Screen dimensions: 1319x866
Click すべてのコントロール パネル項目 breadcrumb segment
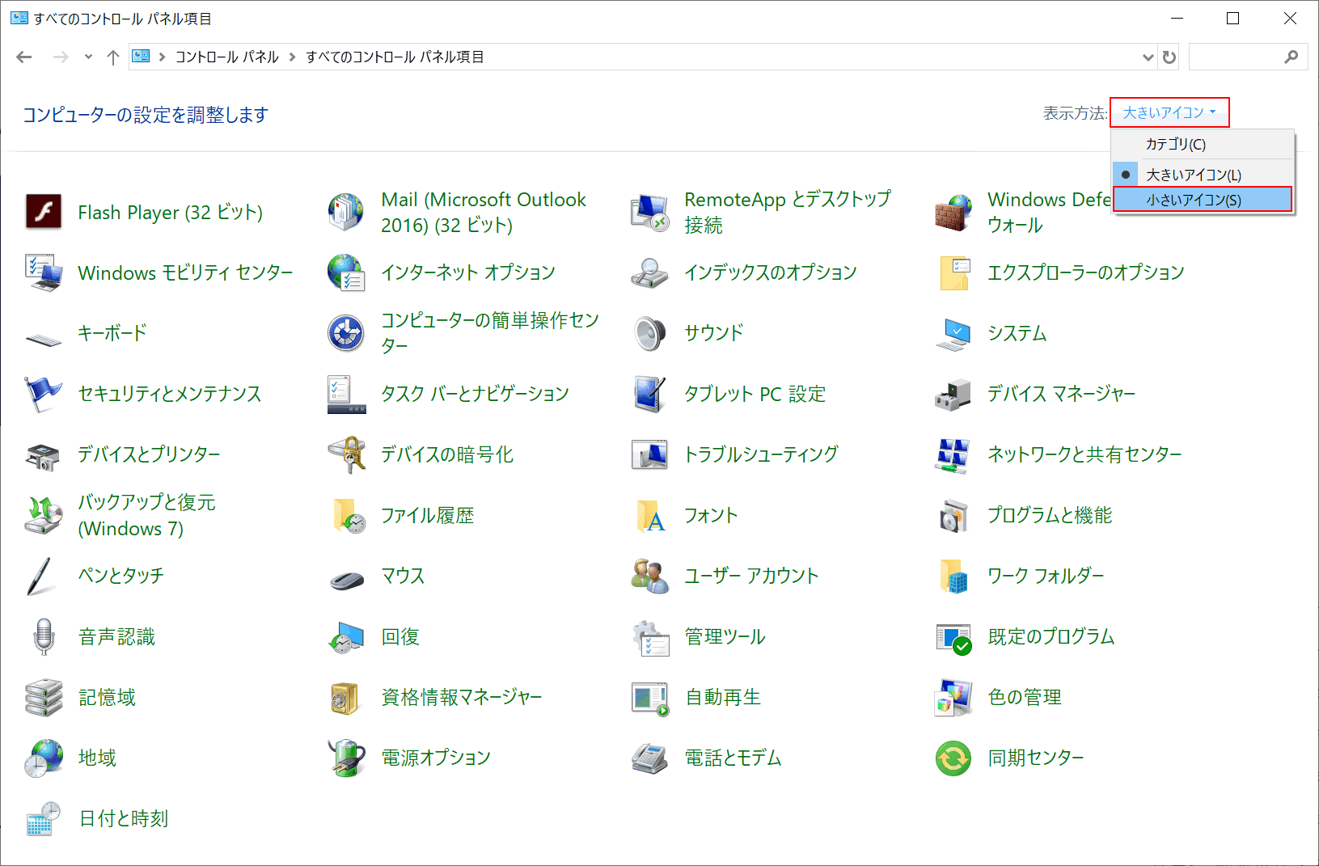395,57
